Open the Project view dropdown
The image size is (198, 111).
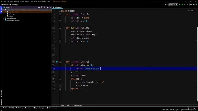[x=8, y=7]
